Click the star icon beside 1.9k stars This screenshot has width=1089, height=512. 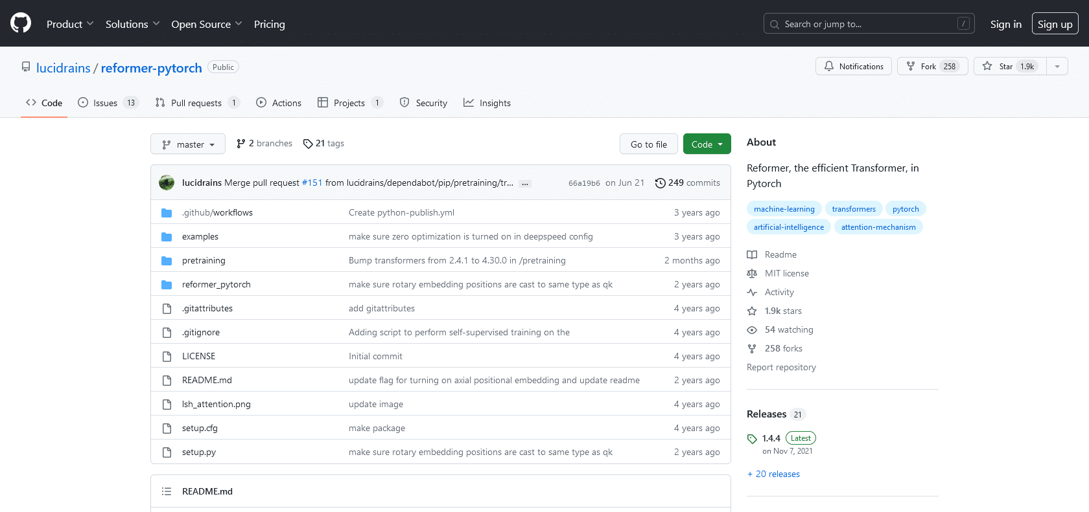point(752,311)
